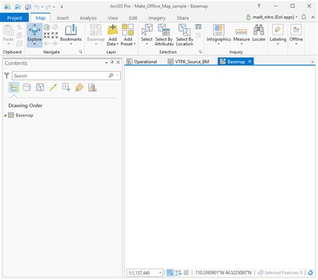The image size is (318, 280).
Task: Collapse the ribbon with the chevron
Action: pos(313,17)
